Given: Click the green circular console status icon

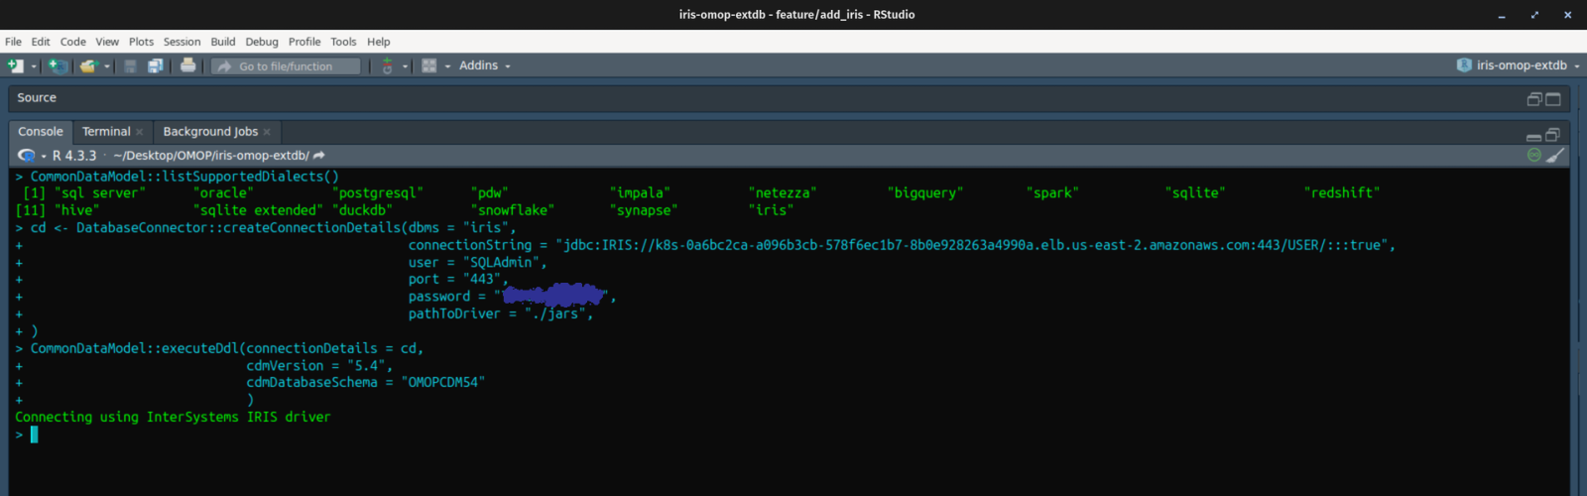Looking at the screenshot, I should tap(1534, 155).
